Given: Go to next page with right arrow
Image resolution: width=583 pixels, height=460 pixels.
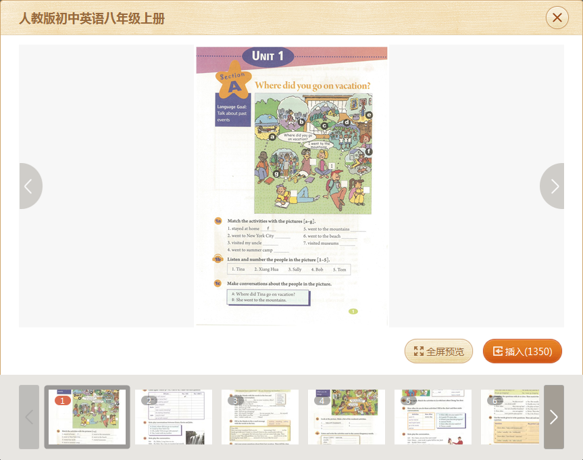Looking at the screenshot, I should pyautogui.click(x=552, y=186).
